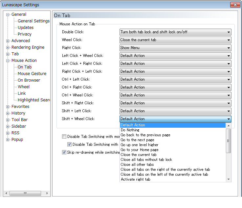Open Shift + Right Click dropdown
242x208 pixels.
point(175,103)
